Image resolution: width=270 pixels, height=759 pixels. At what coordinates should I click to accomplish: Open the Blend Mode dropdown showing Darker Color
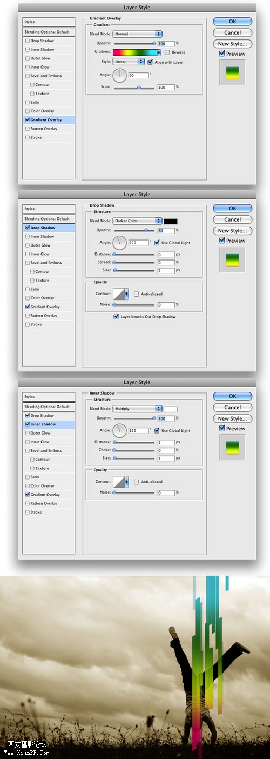(137, 221)
